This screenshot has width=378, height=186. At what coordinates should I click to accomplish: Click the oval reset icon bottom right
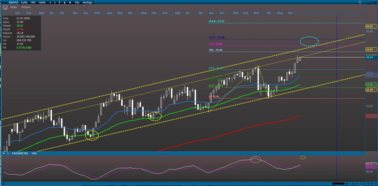[361, 184]
